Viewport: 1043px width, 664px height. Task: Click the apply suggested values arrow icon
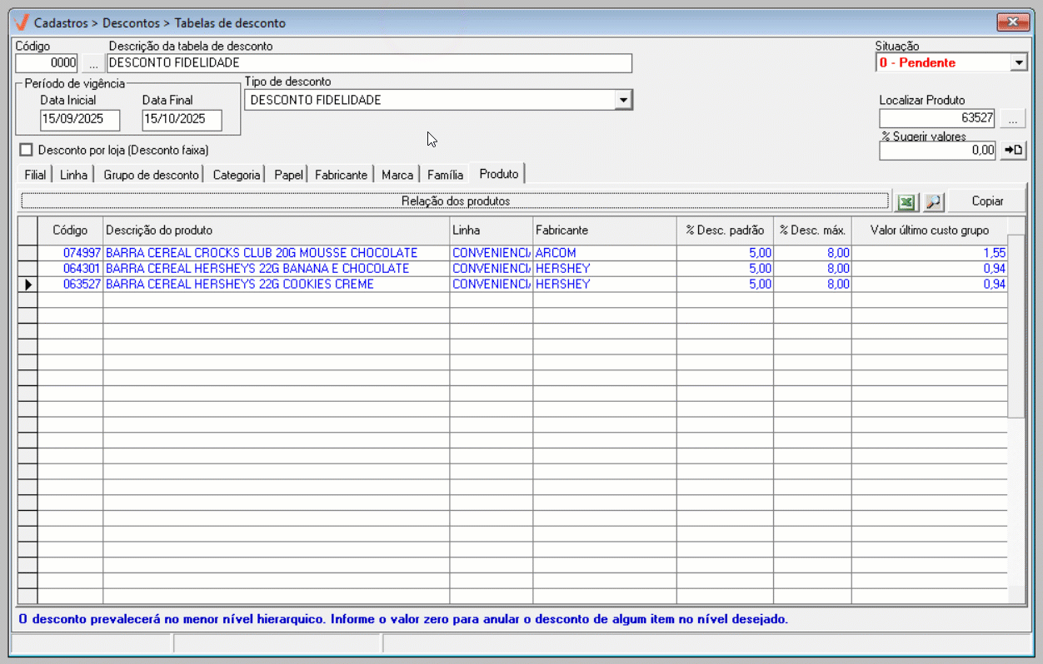1013,151
